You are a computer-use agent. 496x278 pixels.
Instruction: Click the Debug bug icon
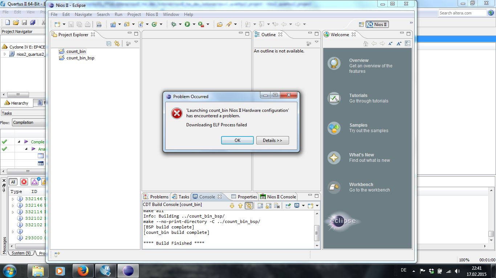pos(174,24)
